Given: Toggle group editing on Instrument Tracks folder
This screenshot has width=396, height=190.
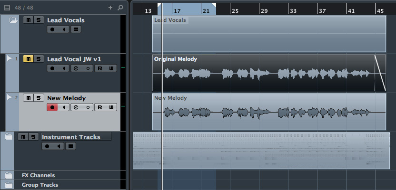Looking at the screenshot, I should pos(70,146).
